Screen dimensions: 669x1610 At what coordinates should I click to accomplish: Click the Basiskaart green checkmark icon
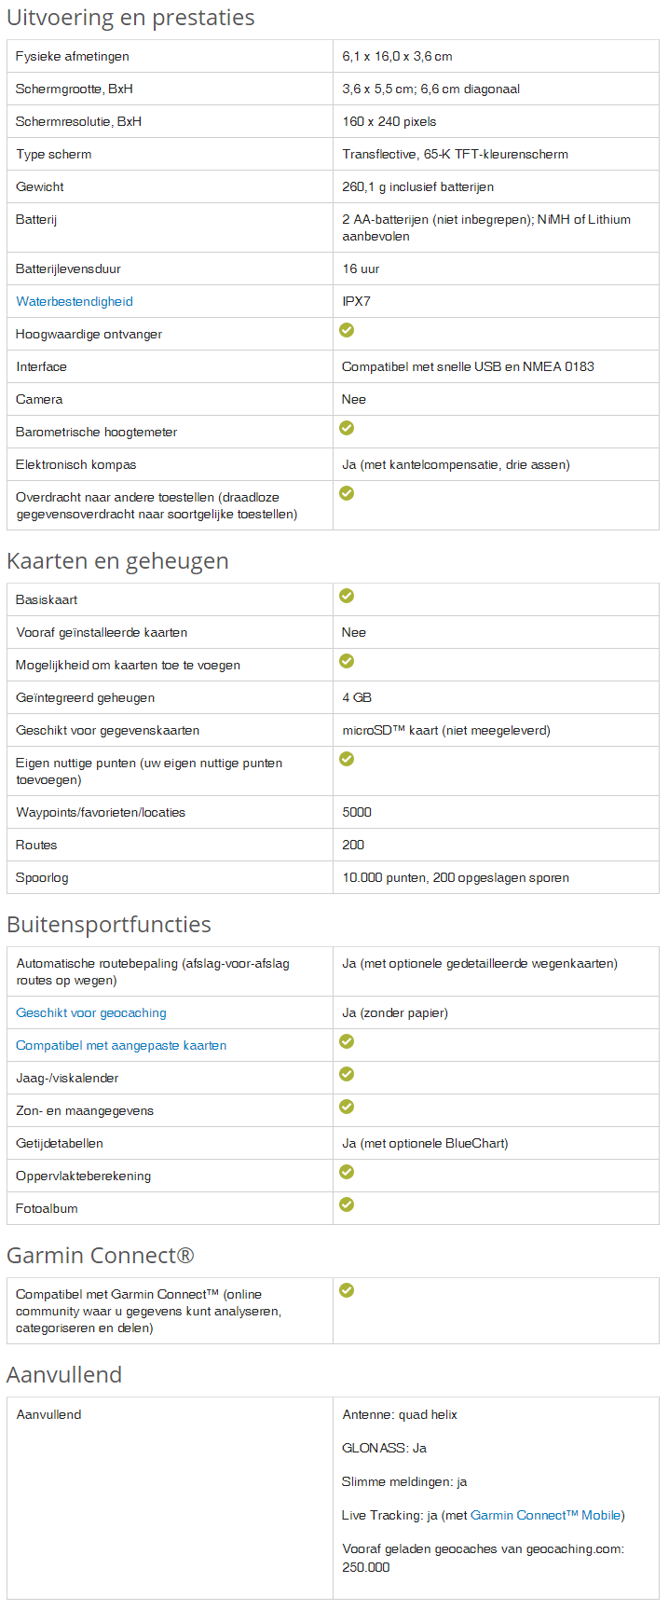coord(347,596)
